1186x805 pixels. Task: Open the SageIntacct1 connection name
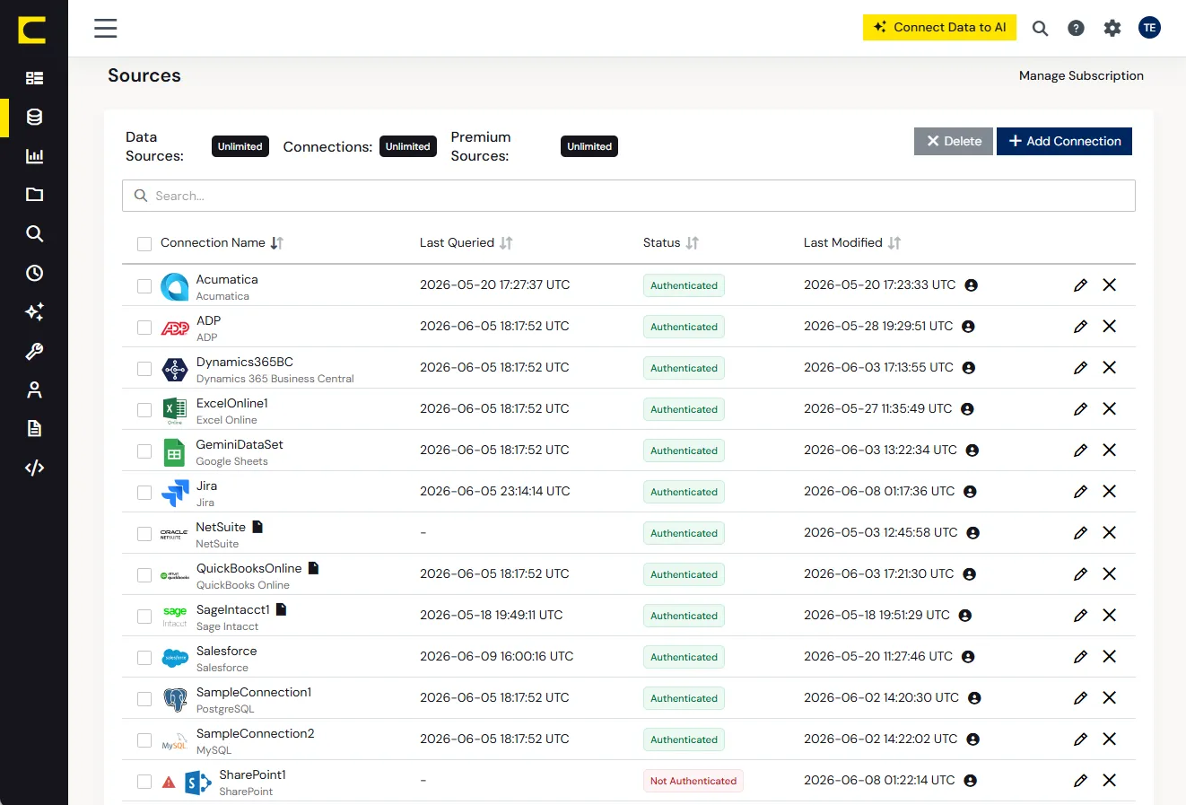pyautogui.click(x=233, y=609)
